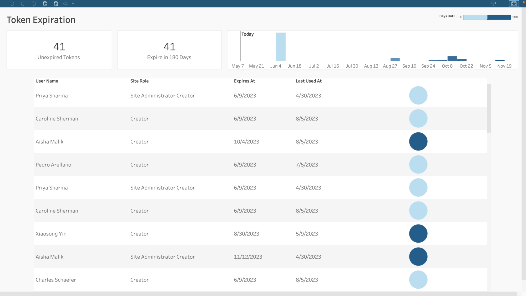
Task: Click the back navigation arrow icon
Action: click(x=11, y=3)
